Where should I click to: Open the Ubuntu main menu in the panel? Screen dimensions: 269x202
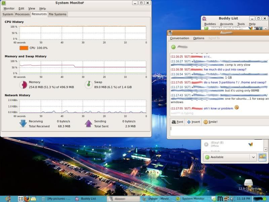pyautogui.click(x=8, y=199)
